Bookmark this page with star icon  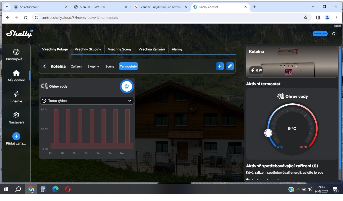click(305, 18)
